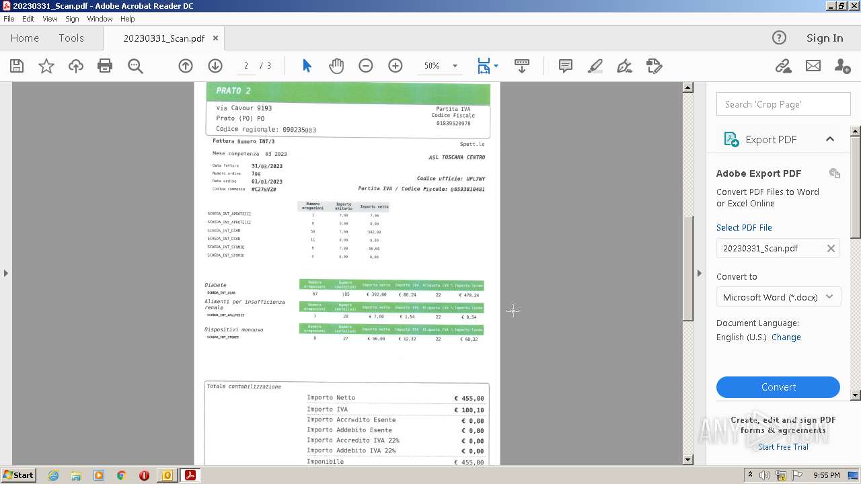
Task: Click the Export PDF panel icon
Action: click(x=731, y=139)
